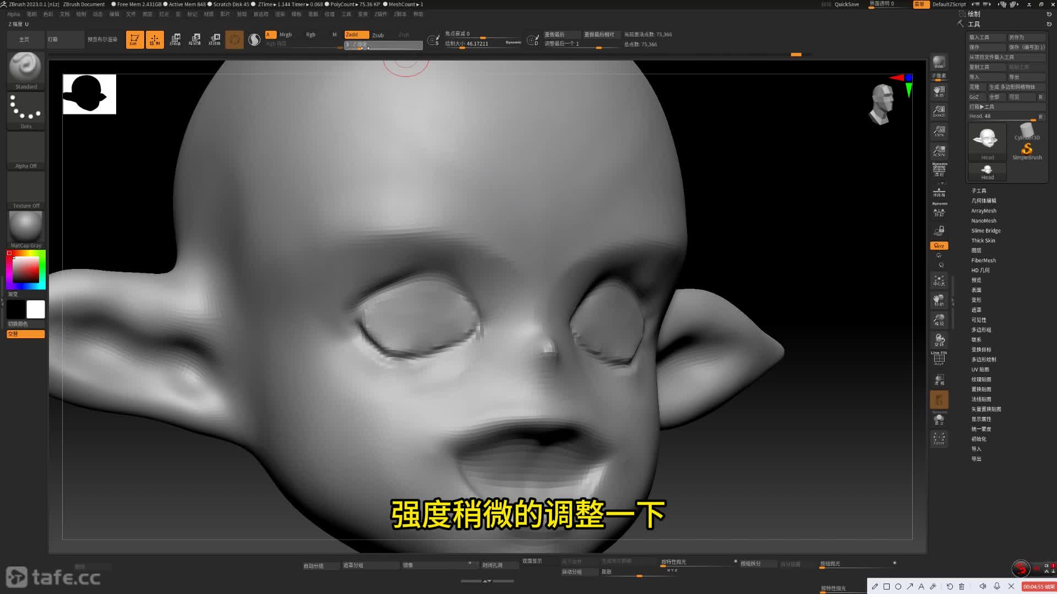Expand the Geometry editing (几何体编辑) section
Viewport: 1057px width, 594px height.
coord(984,201)
